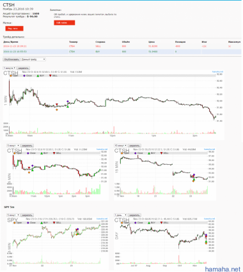243x272 pixels.
Task: Open hamaha.net link in the 1 MIN chart corner
Action: coord(217,72)
